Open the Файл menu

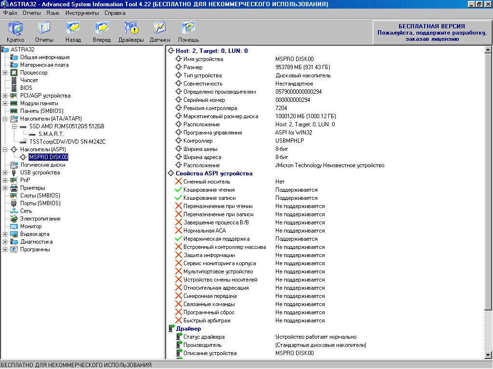(10, 13)
